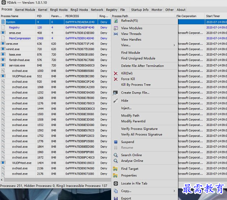
Task: Open the Other tab
Action: point(169,10)
